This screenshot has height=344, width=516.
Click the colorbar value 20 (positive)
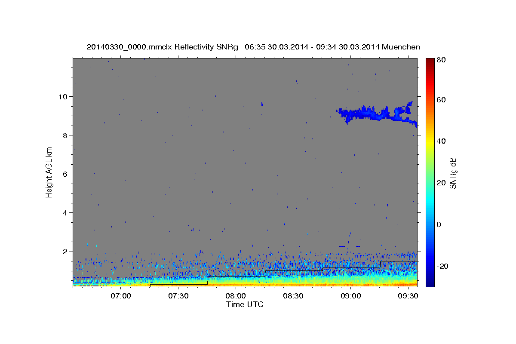point(441,183)
